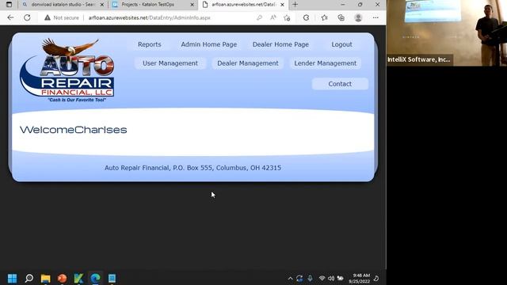Screen dimensions: 507x285
Task: Open Read aloud icon in address bar
Action: [273, 17]
